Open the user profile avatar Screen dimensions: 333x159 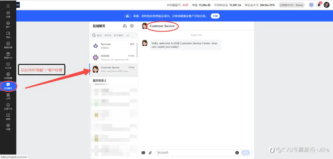coord(326,5)
